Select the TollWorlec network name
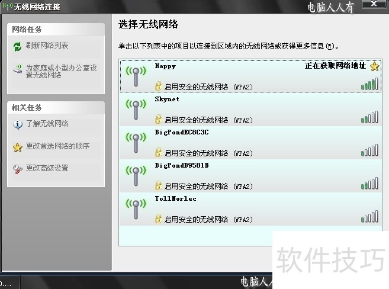Viewport: 389px width, 289px height. click(x=175, y=199)
